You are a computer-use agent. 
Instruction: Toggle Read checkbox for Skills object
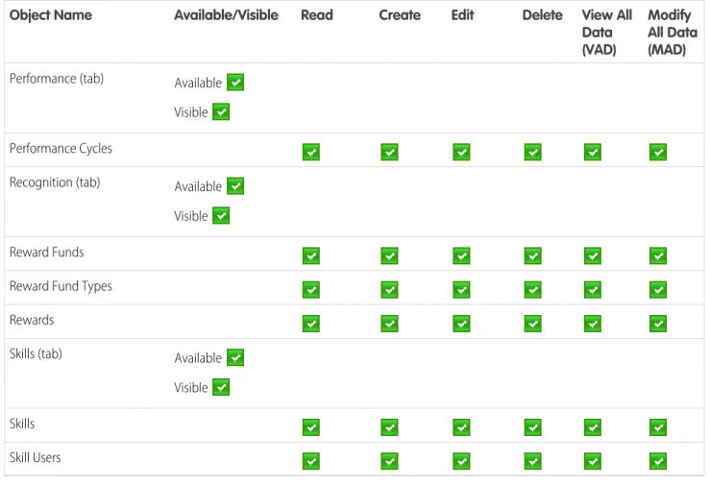pos(311,427)
